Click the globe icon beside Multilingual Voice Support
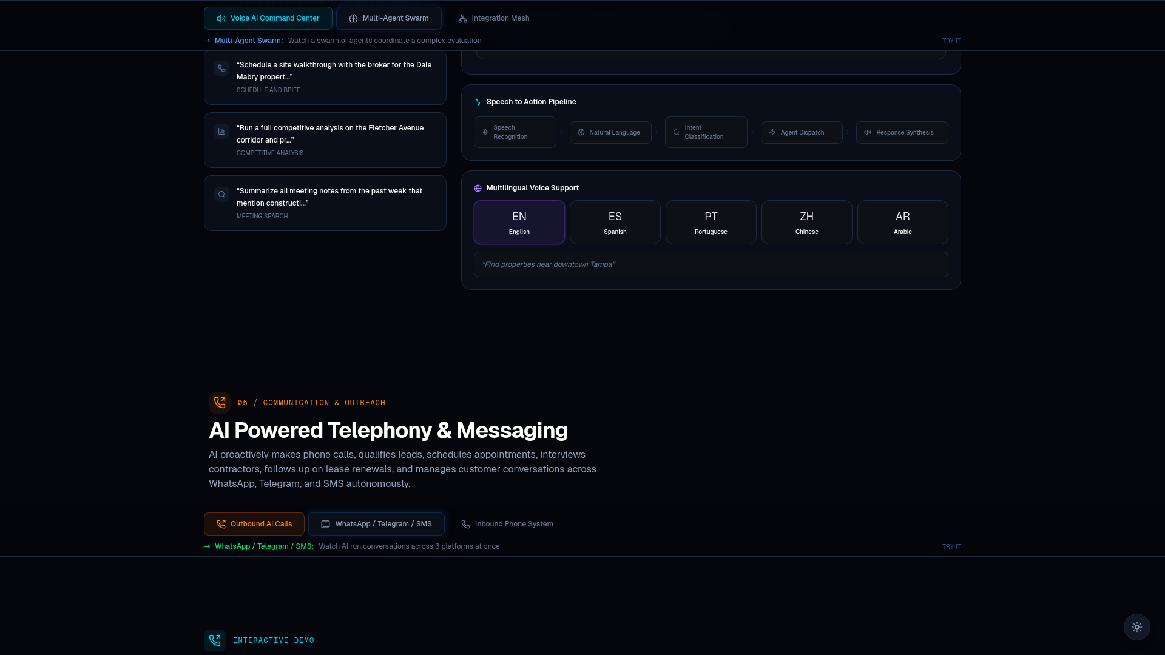This screenshot has width=1165, height=655. [478, 189]
